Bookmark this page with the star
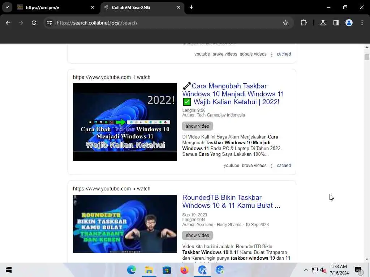The image size is (370, 277). click(x=285, y=23)
